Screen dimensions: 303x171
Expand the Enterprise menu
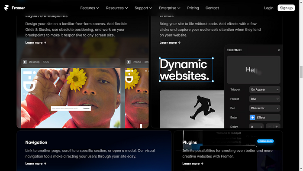pos(170,8)
